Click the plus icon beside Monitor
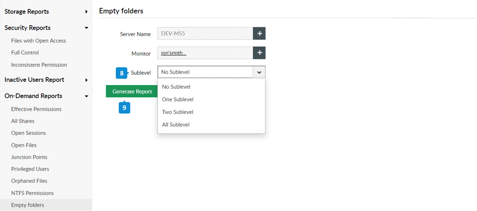This screenshot has height=211, width=477. (259, 53)
